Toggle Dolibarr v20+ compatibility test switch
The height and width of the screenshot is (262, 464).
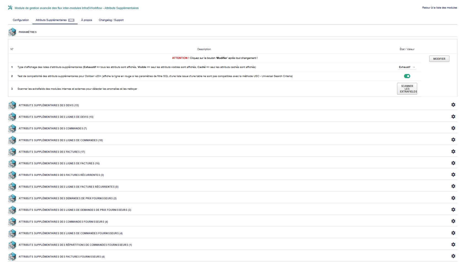click(407, 76)
